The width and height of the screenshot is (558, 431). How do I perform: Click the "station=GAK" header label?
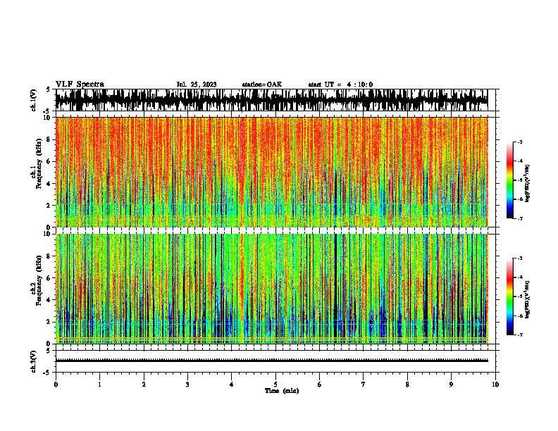[262, 85]
